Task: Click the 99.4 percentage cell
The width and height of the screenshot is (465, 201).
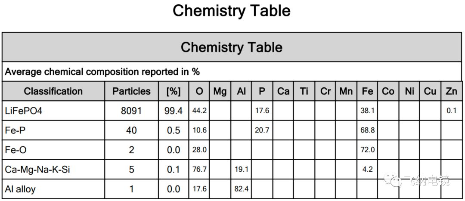Action: tap(174, 111)
